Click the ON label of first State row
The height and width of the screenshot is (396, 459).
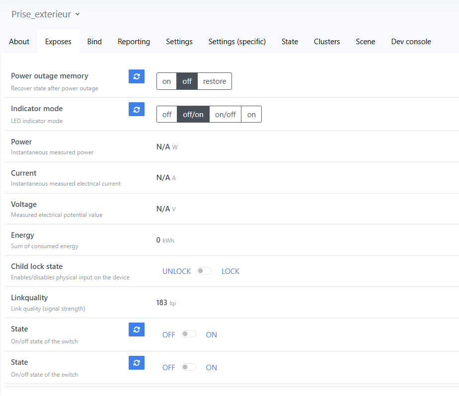coord(212,335)
